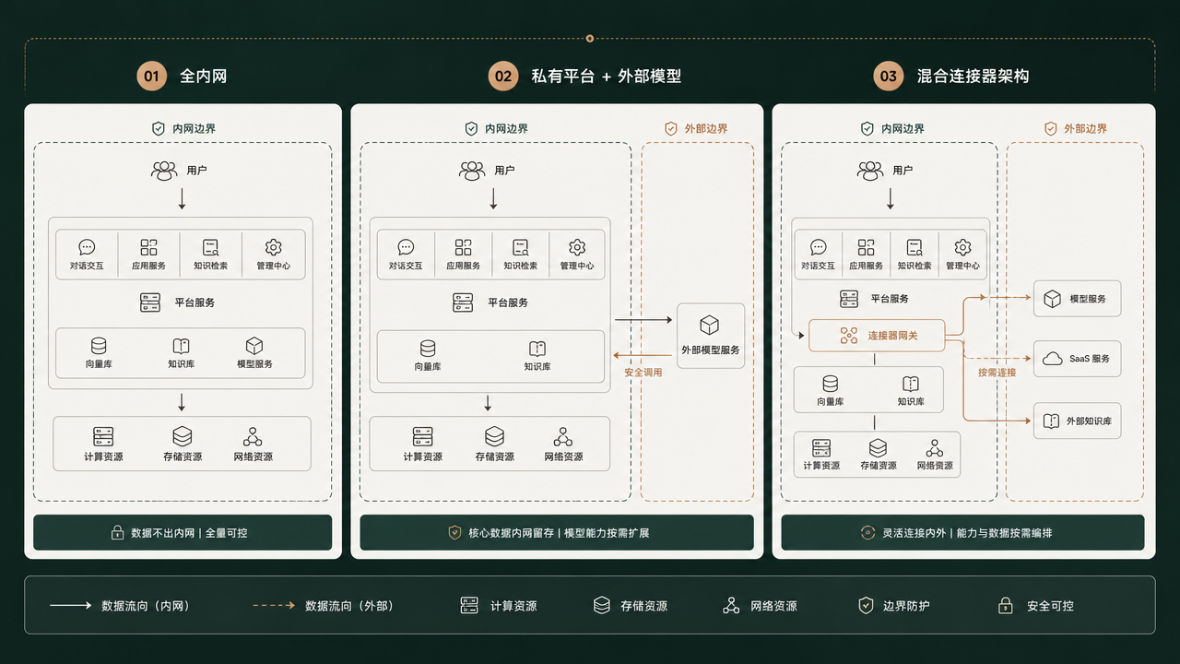This screenshot has height=664, width=1180.
Task: Click the 网络资源 icon in the bottom legend
Action: click(x=731, y=606)
